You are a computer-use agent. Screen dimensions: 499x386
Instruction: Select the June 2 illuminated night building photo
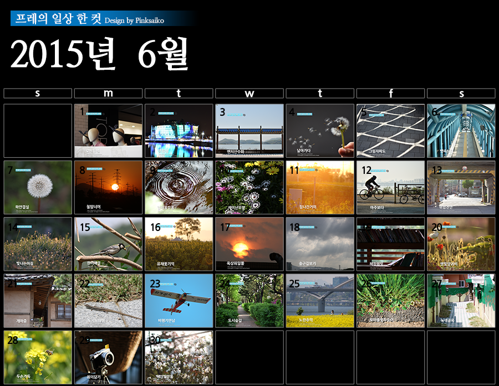point(179,131)
